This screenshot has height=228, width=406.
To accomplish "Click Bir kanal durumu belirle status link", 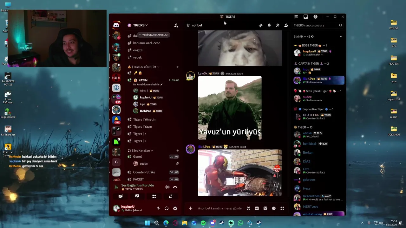I will coord(148,85).
